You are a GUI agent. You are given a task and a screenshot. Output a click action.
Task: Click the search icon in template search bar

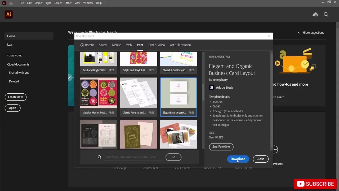click(100, 157)
